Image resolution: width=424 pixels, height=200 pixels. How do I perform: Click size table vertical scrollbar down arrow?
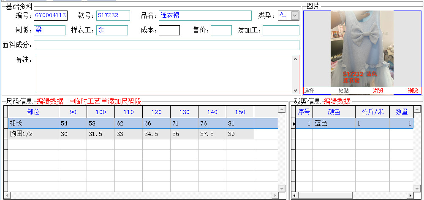pos(282,189)
